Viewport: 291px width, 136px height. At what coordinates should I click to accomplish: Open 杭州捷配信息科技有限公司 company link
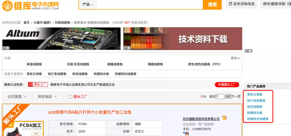coord(201,119)
